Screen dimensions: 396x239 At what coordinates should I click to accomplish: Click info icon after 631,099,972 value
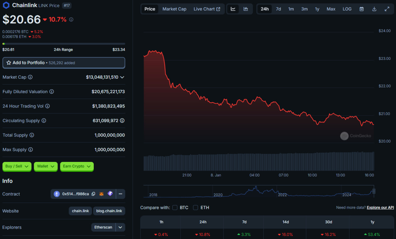pyautogui.click(x=122, y=121)
